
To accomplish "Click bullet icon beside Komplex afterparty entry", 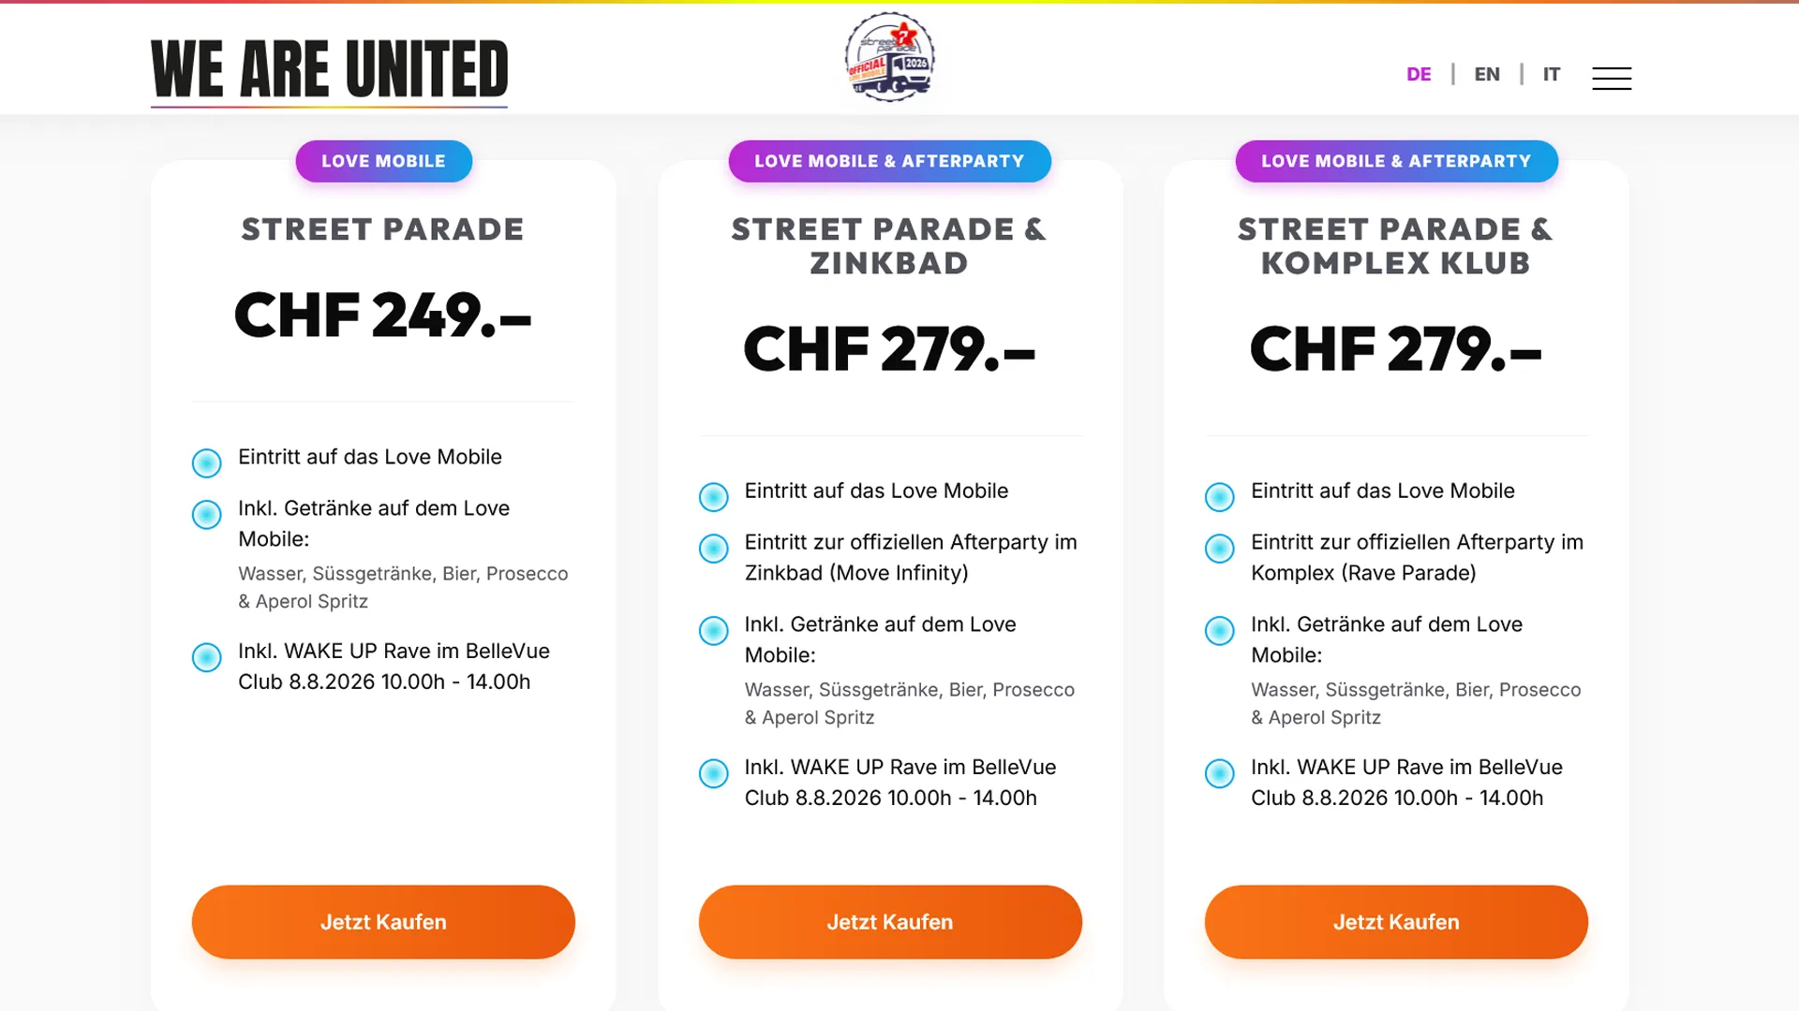I will click(1219, 549).
